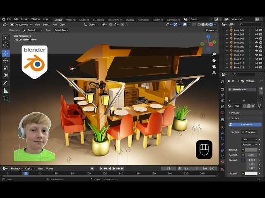
Task: Open Global transform orientation dropdown
Action: coord(92,25)
